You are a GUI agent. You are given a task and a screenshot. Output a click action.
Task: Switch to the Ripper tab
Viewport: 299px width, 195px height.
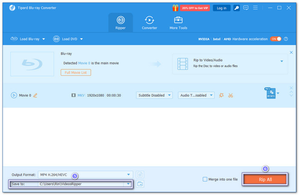pyautogui.click(x=120, y=23)
